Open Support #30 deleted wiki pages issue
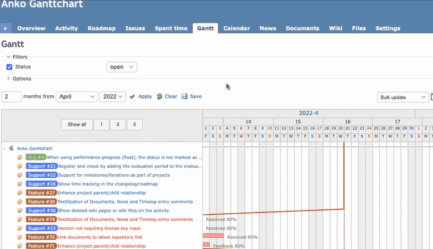Viewport: 433px width, 249px height. click(113, 211)
